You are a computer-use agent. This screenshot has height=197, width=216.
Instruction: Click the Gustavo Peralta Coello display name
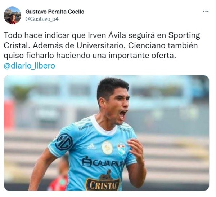click(x=55, y=12)
